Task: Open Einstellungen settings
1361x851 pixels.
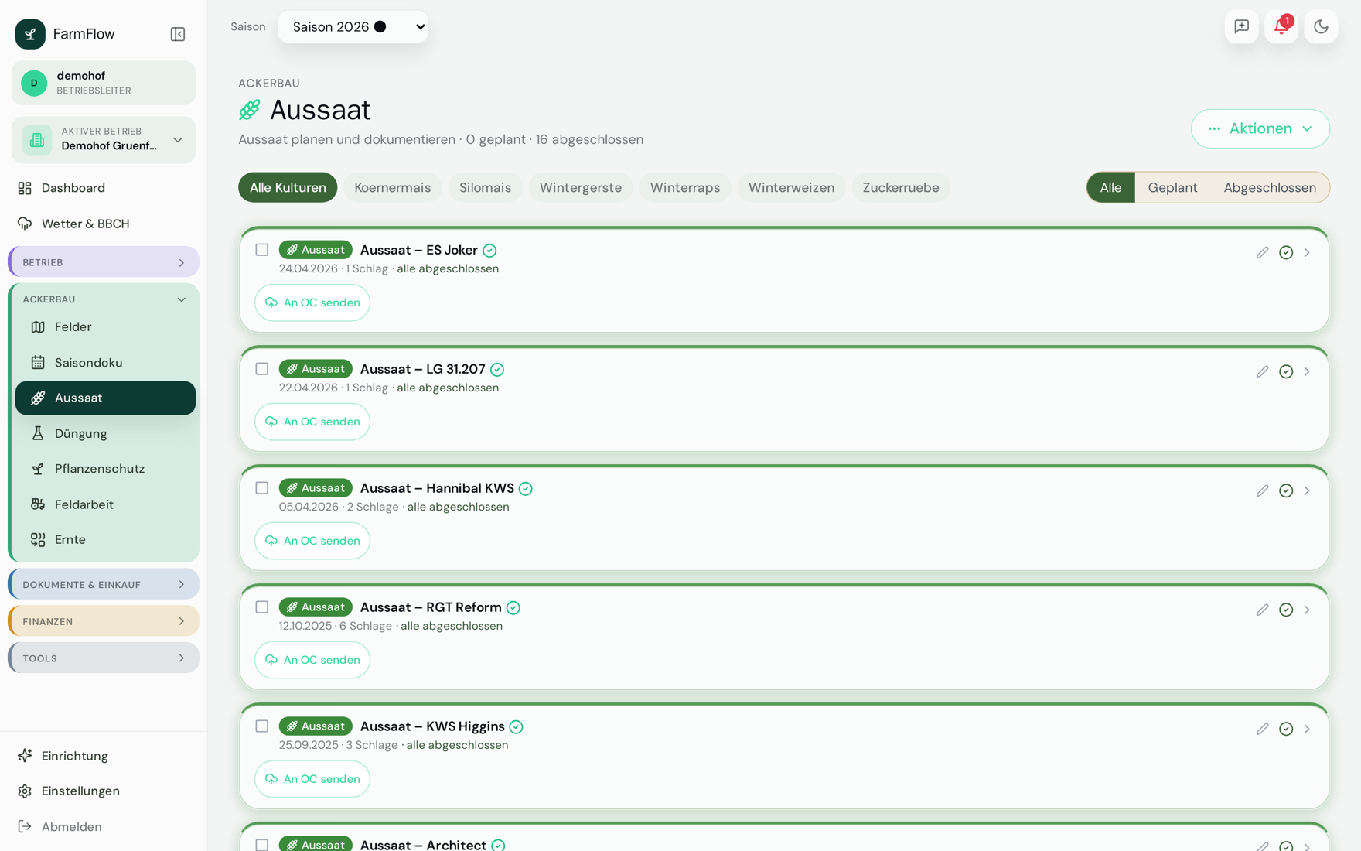Action: [x=104, y=791]
